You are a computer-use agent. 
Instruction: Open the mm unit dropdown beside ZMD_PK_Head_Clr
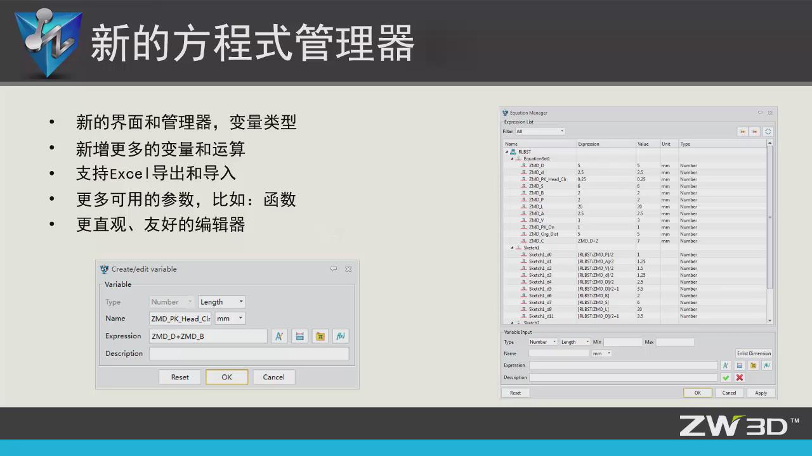[x=230, y=319]
